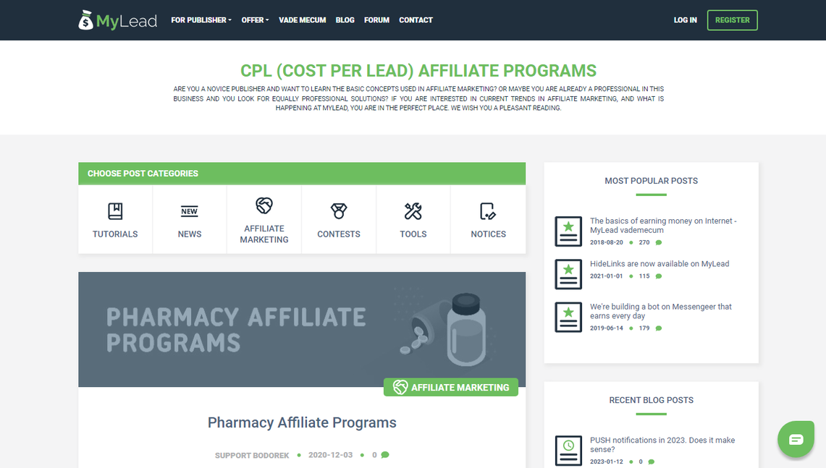826x468 pixels.
Task: Open the live chat bubble widget
Action: tap(796, 439)
